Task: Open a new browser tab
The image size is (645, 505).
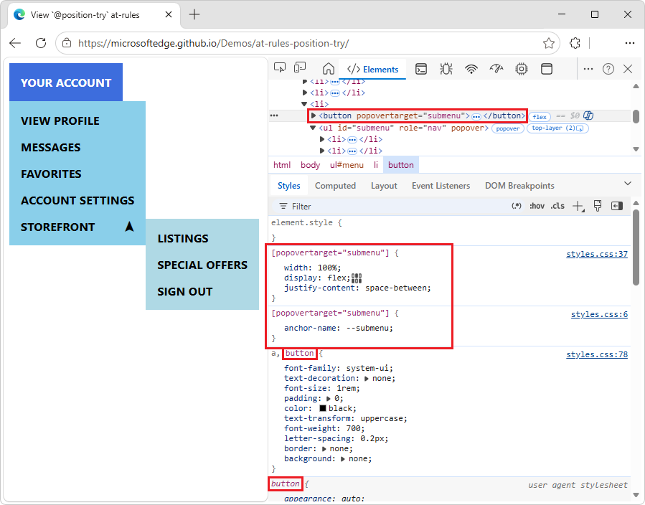Action: coord(194,15)
